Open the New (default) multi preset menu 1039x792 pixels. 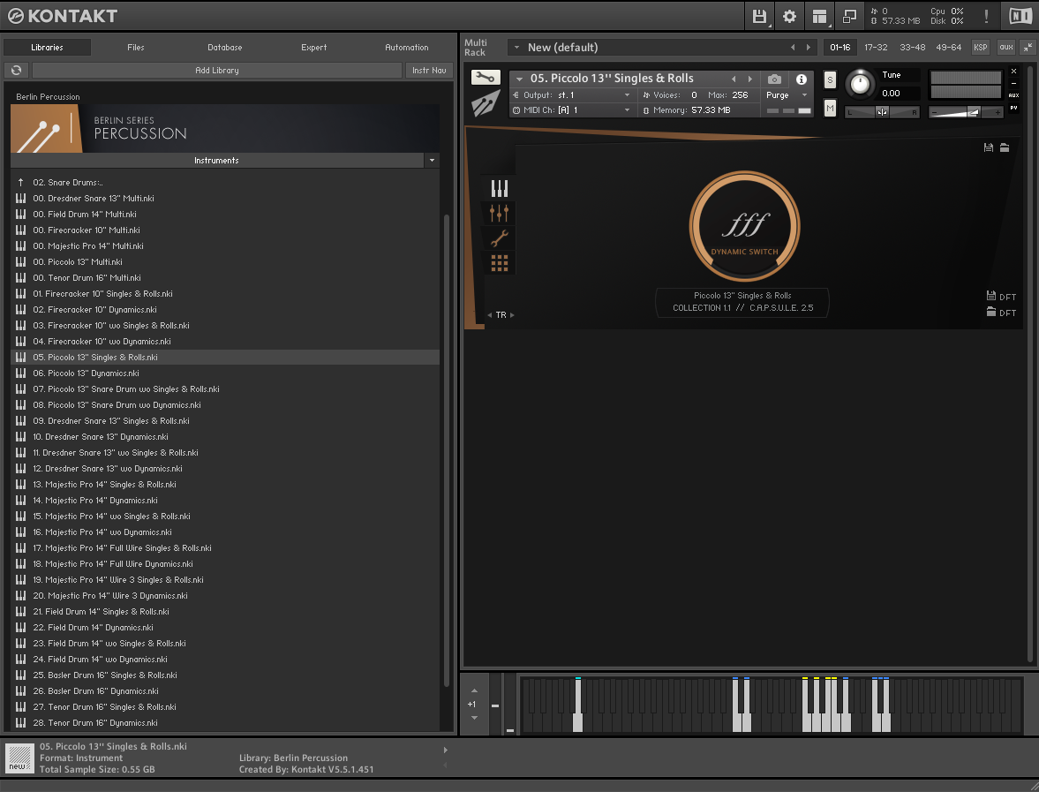click(516, 47)
